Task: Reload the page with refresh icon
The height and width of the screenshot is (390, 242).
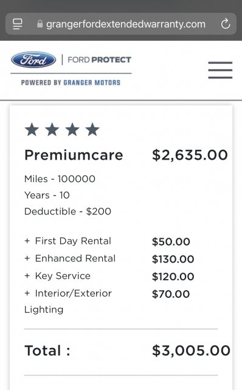Action: [226, 24]
